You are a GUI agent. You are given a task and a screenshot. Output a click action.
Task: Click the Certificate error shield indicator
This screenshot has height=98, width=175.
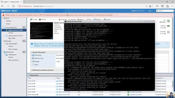click(x=25, y=6)
